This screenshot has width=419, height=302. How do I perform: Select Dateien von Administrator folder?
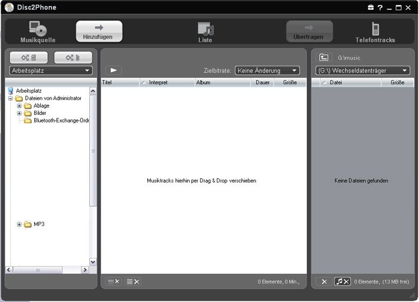point(53,98)
